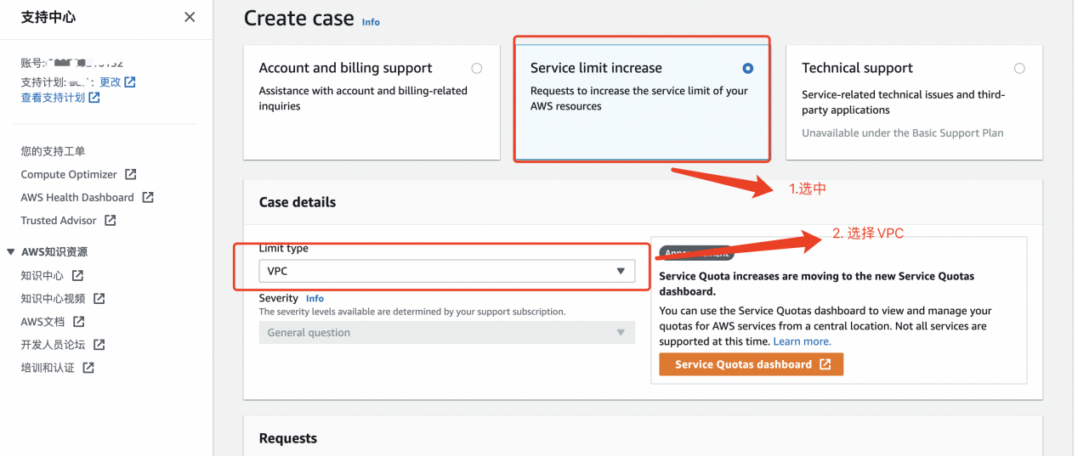Open 开发人员论坛 sidebar item
This screenshot has width=1078, height=456.
point(53,344)
